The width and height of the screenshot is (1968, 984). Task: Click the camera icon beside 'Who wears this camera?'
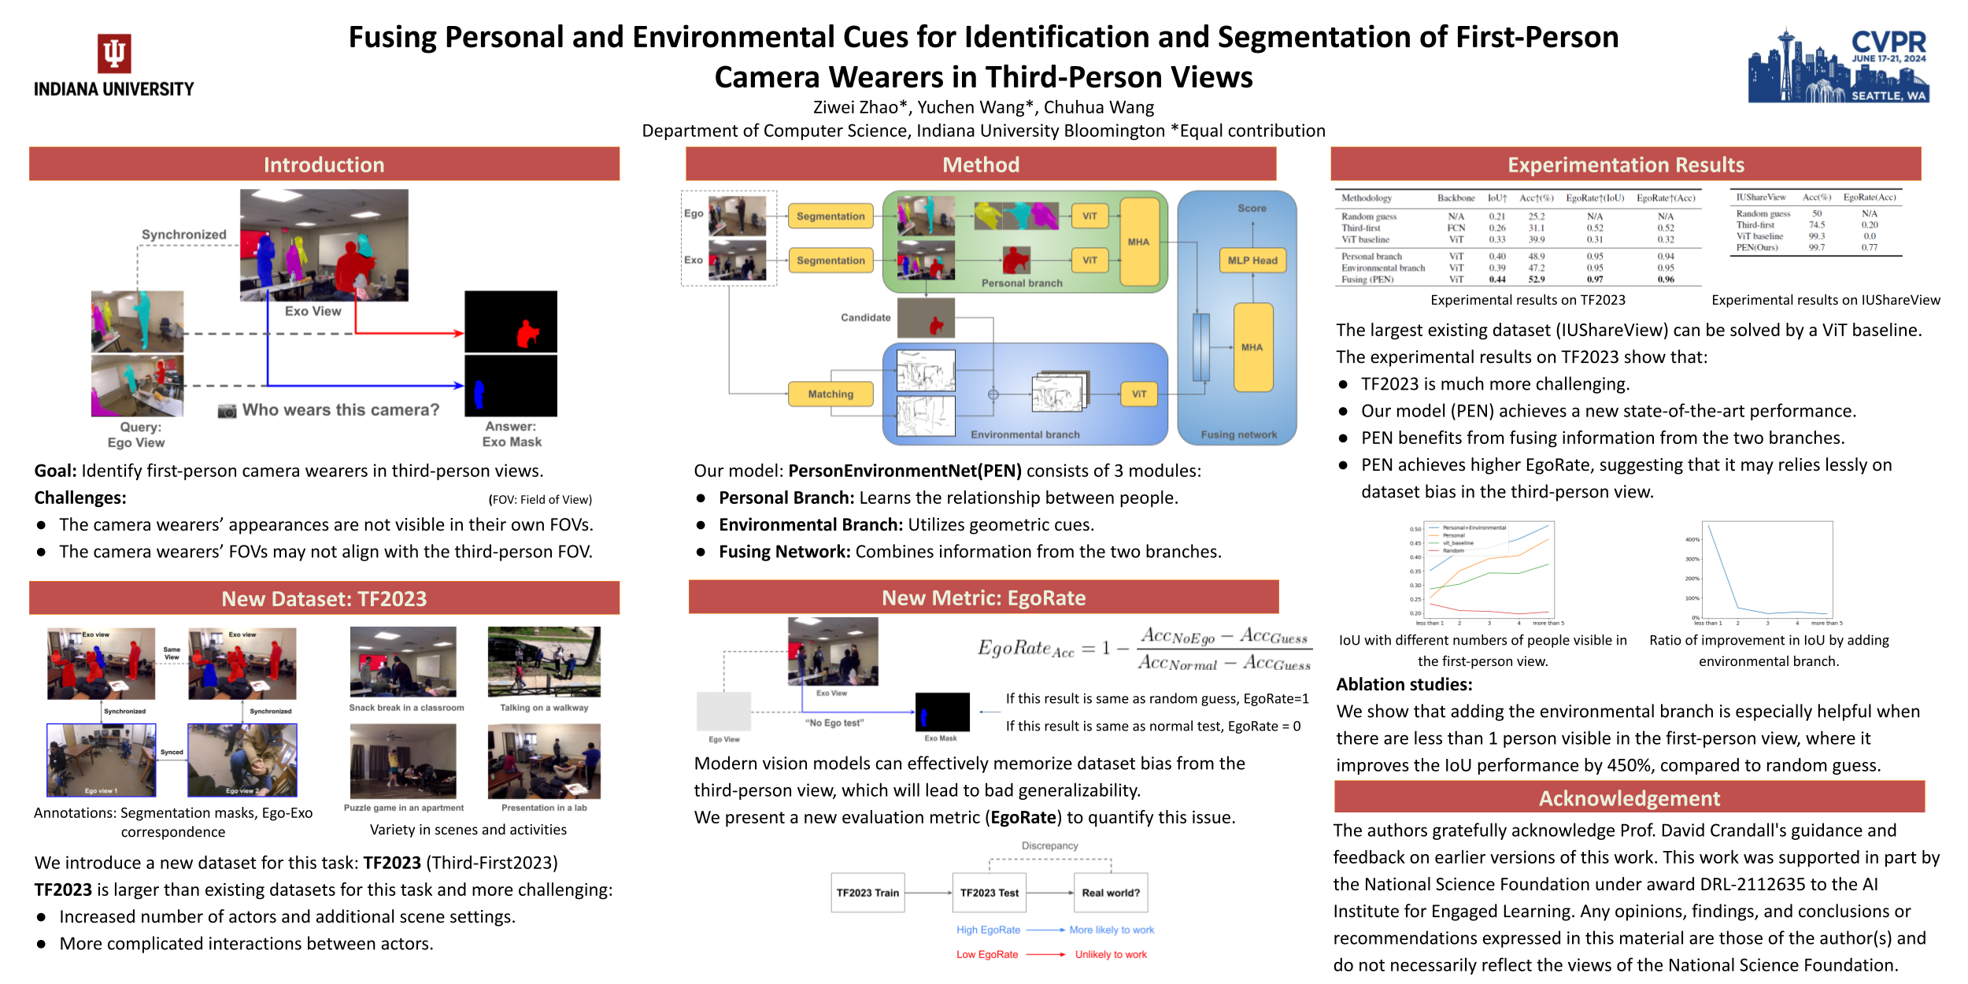[227, 411]
